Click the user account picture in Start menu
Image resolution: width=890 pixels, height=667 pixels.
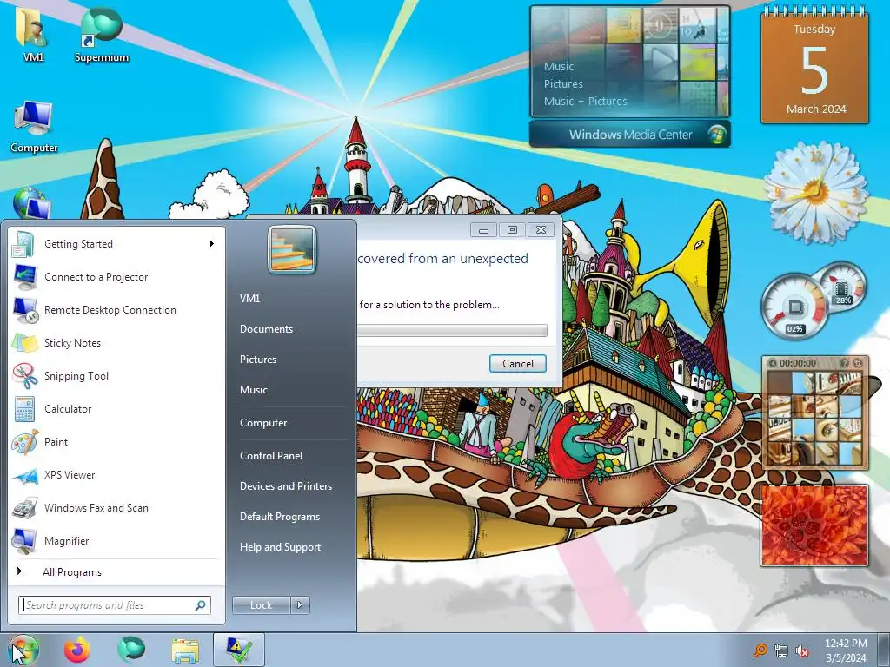(292, 249)
